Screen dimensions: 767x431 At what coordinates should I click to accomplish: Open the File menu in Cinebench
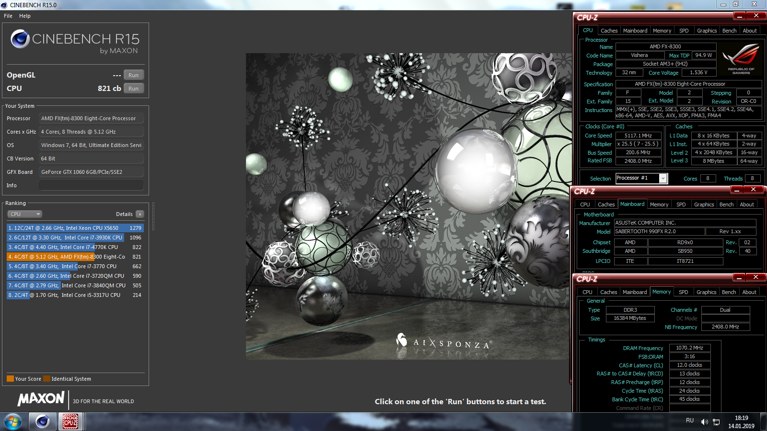tap(8, 16)
